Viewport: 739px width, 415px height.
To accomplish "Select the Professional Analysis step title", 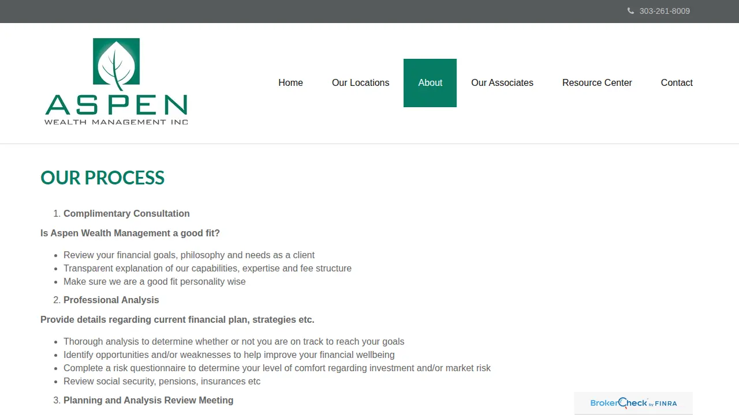I will click(111, 300).
